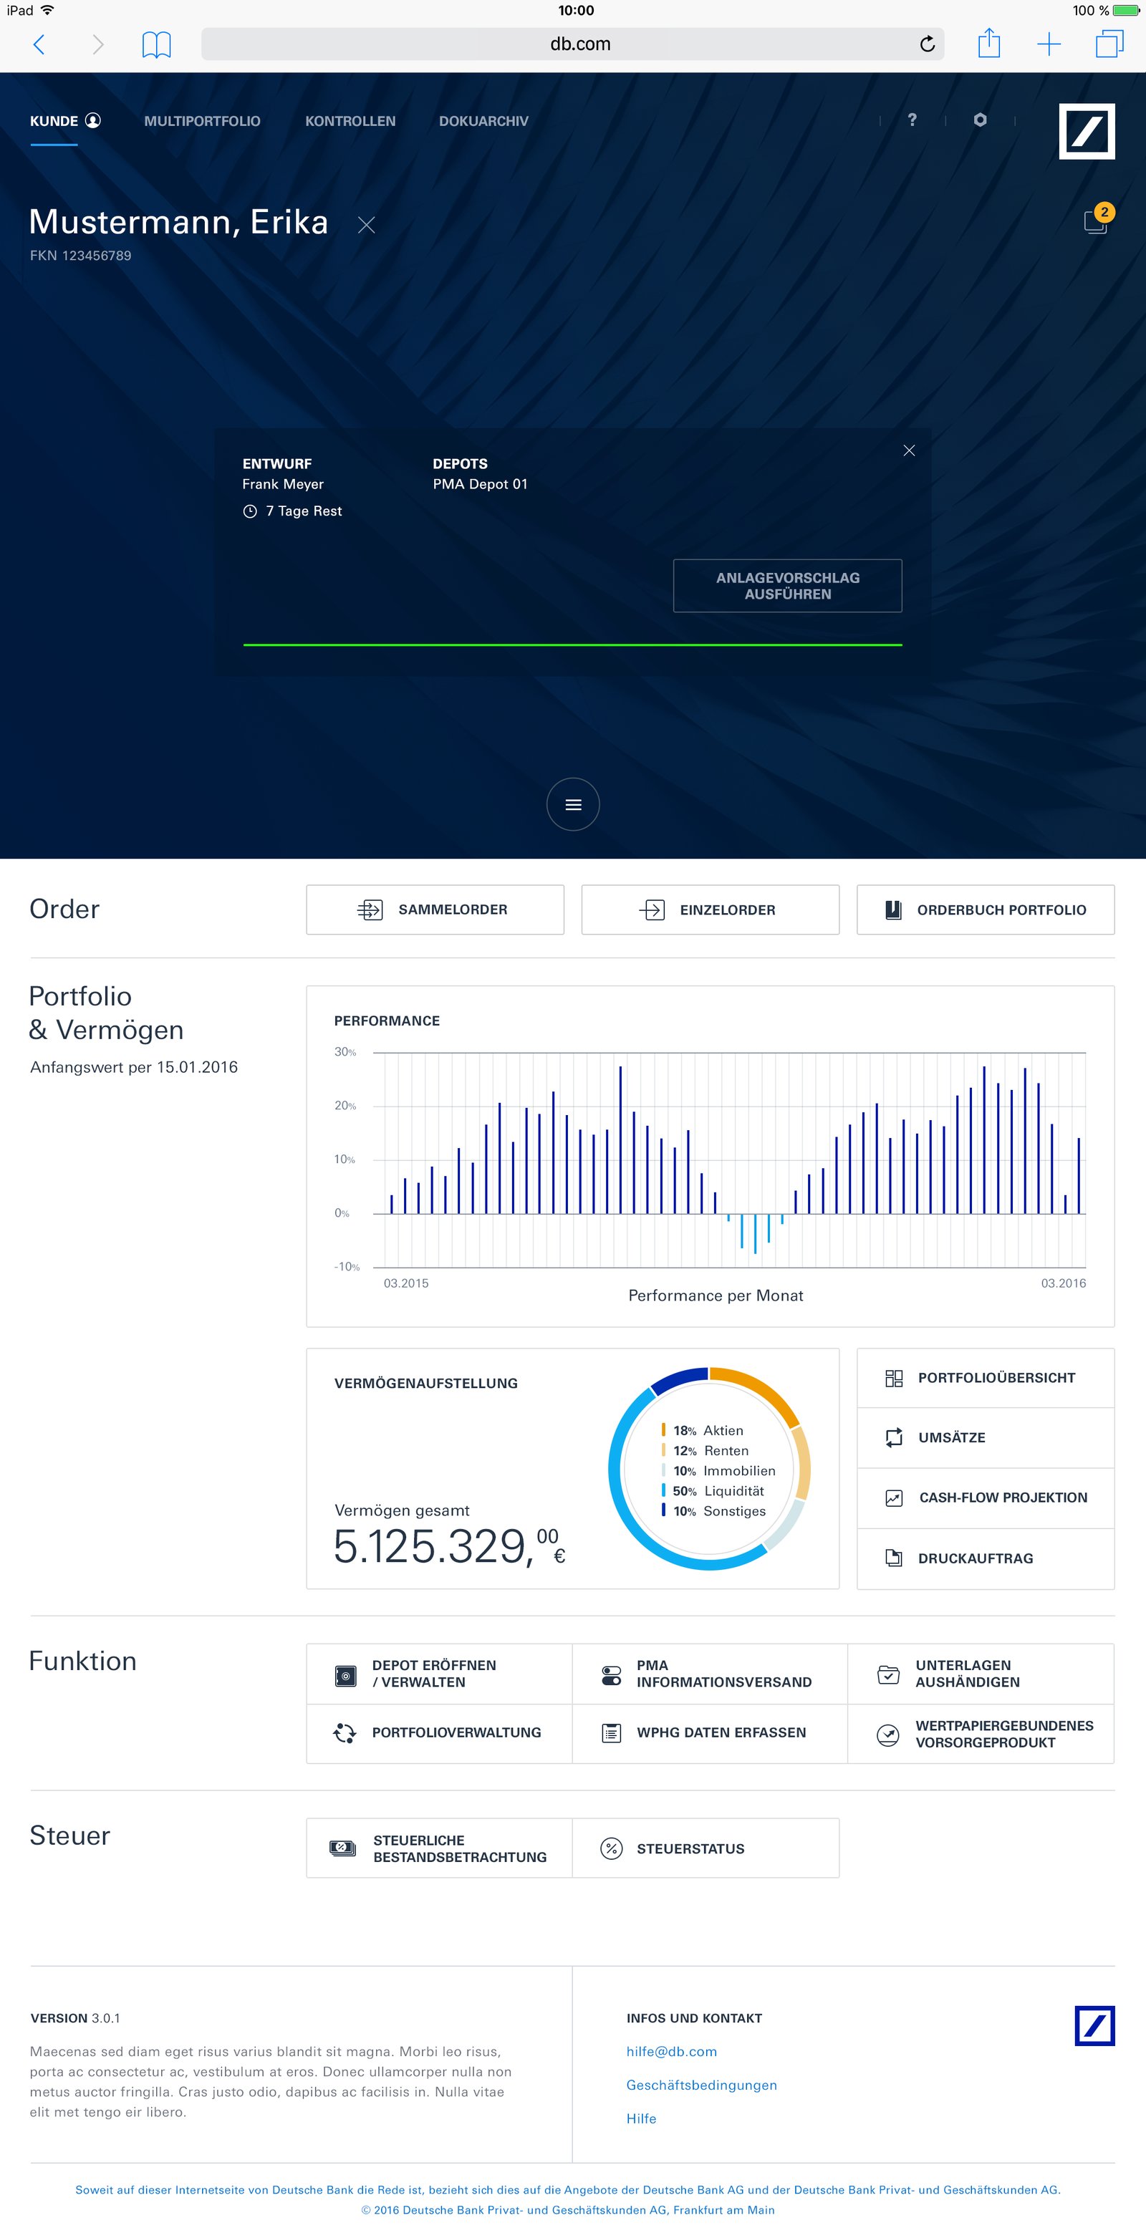Open the DOKUARCHIV tab
Screen dimensions: 1146x2238
[x=483, y=121]
